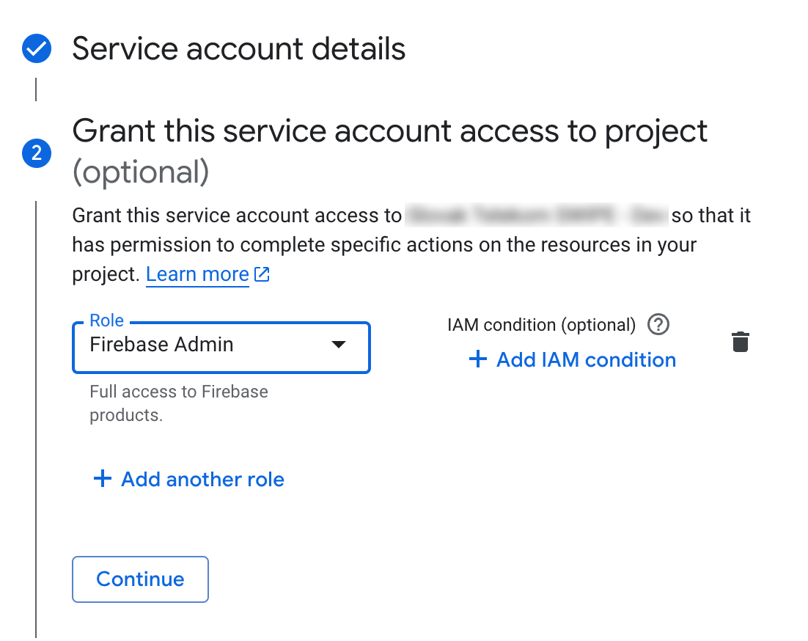
Task: Open the Learn more link
Action: tap(197, 275)
